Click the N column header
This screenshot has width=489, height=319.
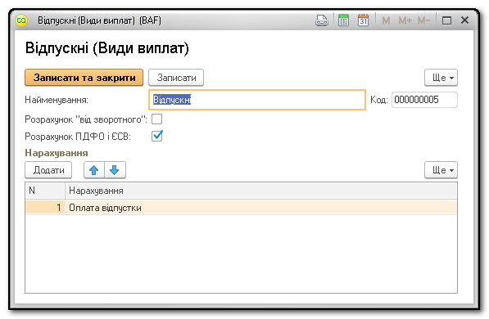click(x=45, y=191)
